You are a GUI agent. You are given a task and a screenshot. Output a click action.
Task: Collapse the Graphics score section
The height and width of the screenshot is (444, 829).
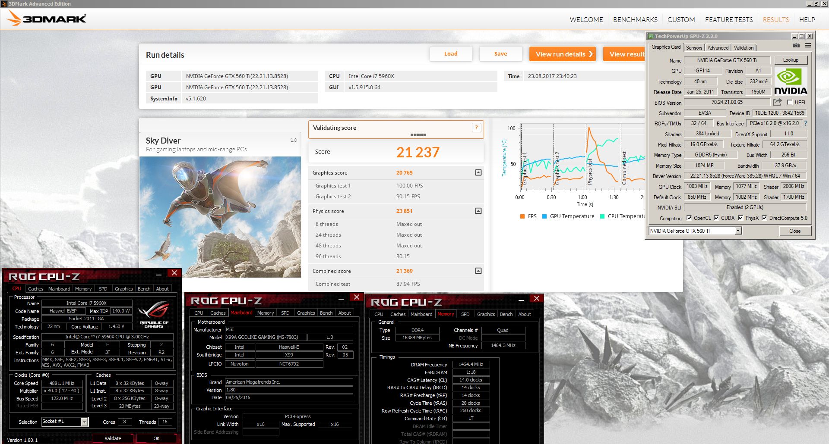(478, 172)
